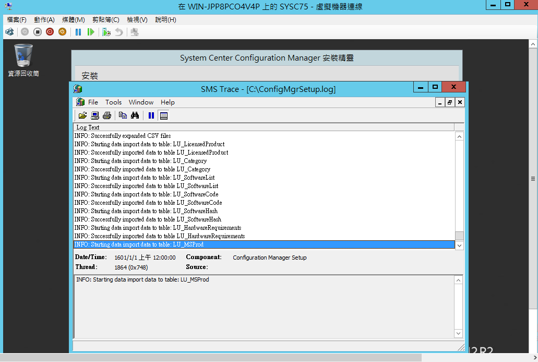Screen dimensions: 538x362
Task: Revert VM with undo arrow icon
Action: coord(119,32)
